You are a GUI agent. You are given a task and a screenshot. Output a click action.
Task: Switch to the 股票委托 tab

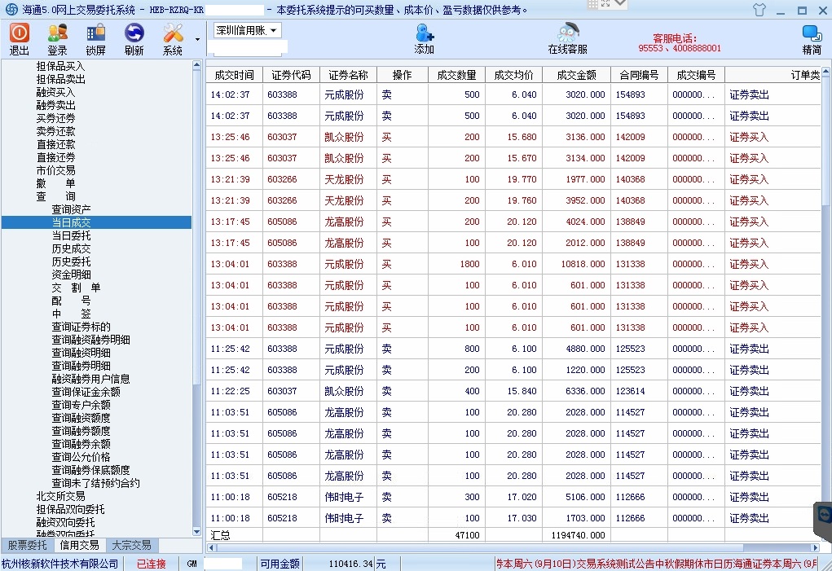27,546
